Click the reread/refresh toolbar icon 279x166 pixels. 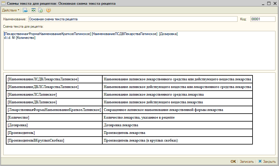(x=34, y=10)
